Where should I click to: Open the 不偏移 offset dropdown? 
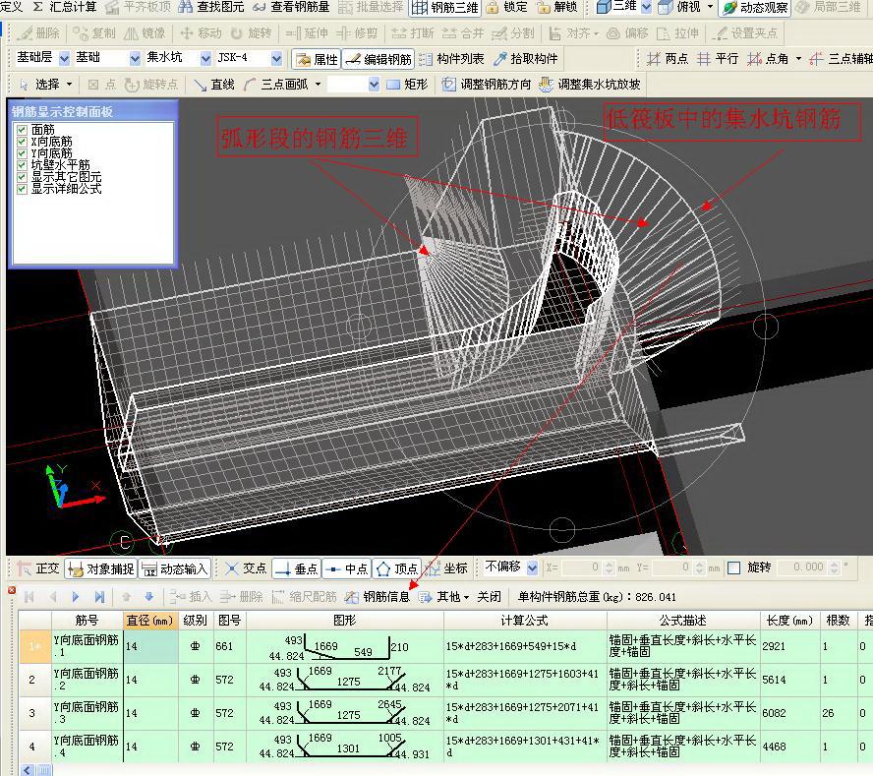point(532,567)
